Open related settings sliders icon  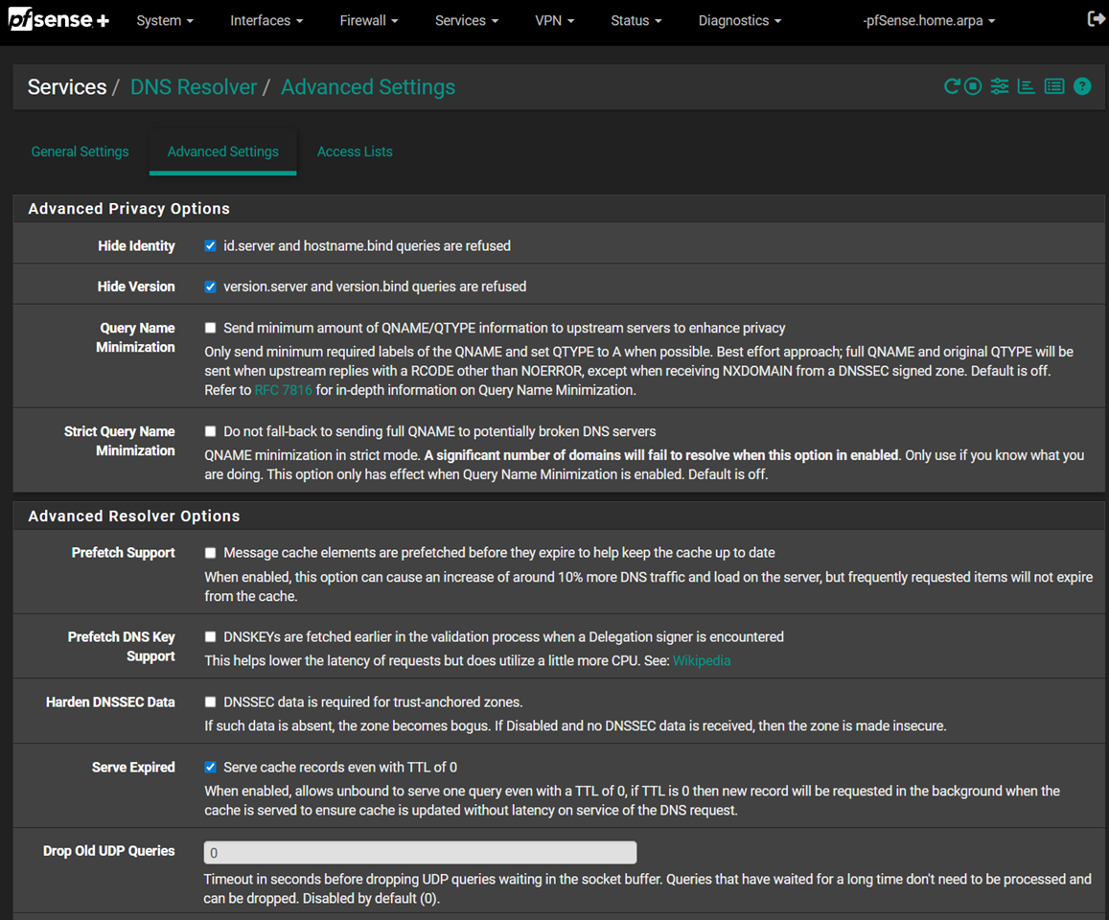(1000, 86)
